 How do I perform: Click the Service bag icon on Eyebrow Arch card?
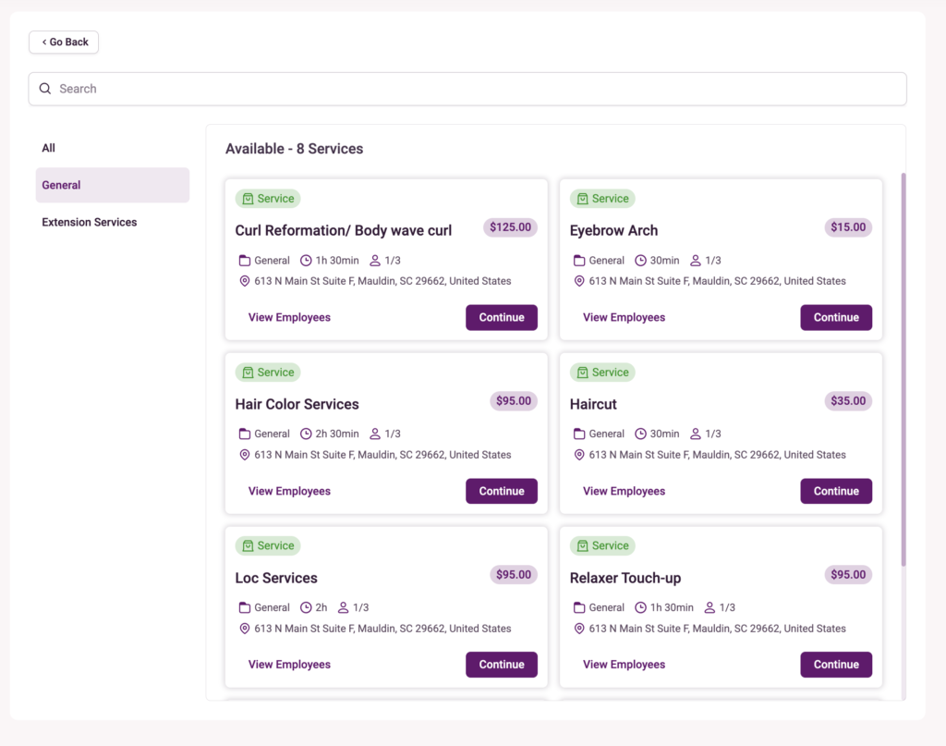582,199
